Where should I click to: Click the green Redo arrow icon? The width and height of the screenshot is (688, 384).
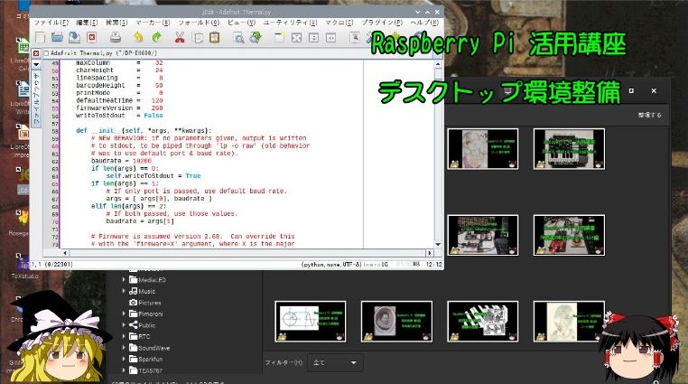point(156,38)
